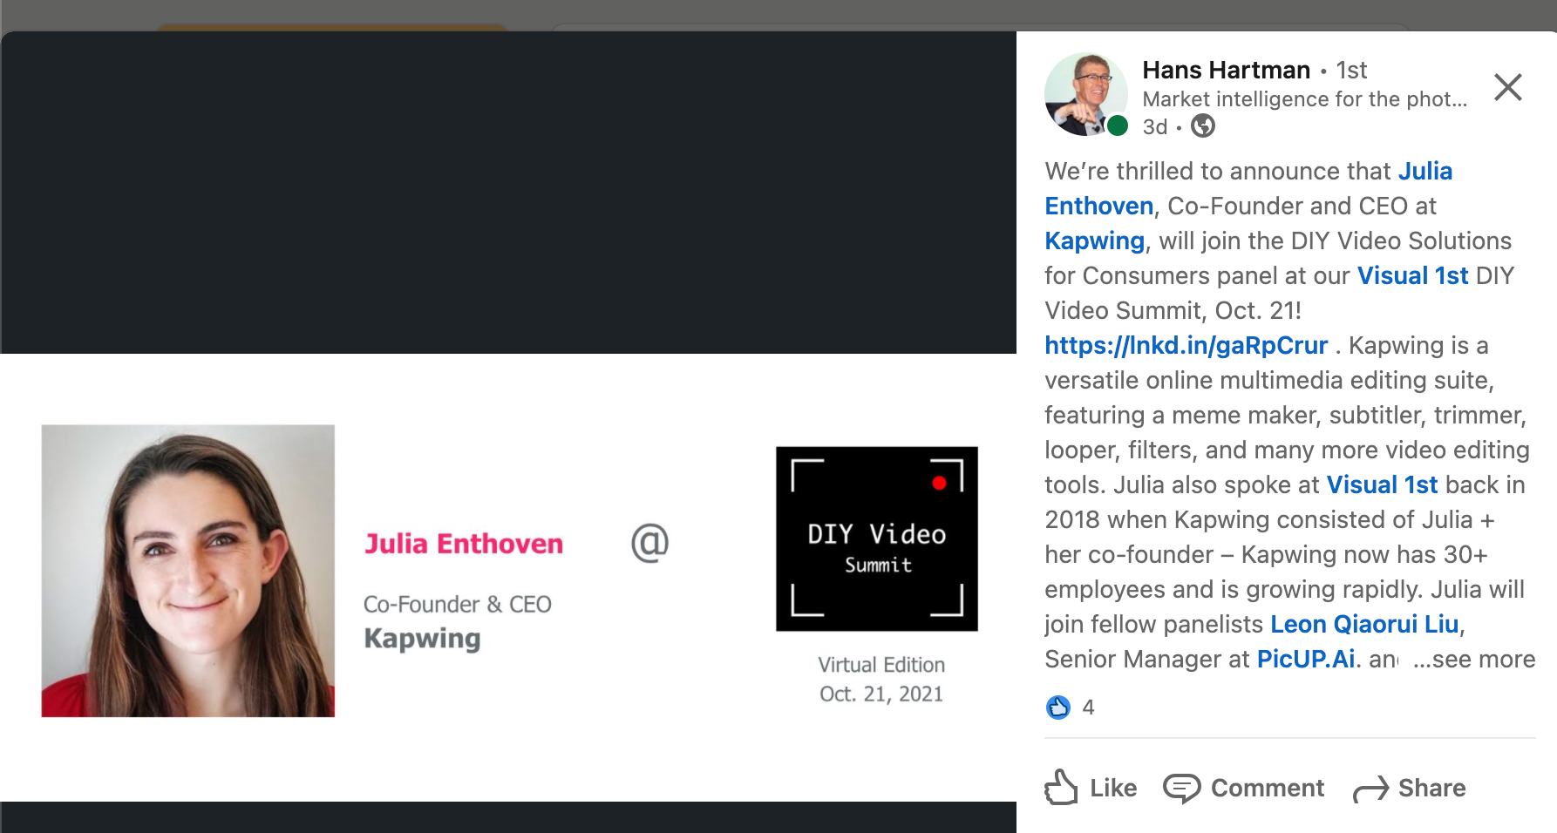Expand post text with see more

(x=1475, y=659)
